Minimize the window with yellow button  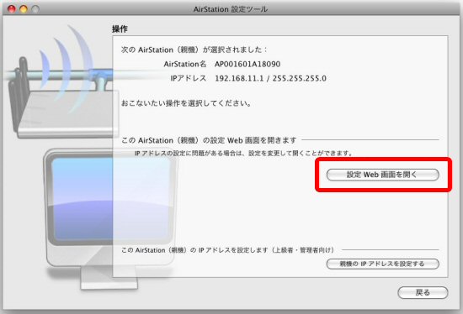pyautogui.click(x=24, y=9)
